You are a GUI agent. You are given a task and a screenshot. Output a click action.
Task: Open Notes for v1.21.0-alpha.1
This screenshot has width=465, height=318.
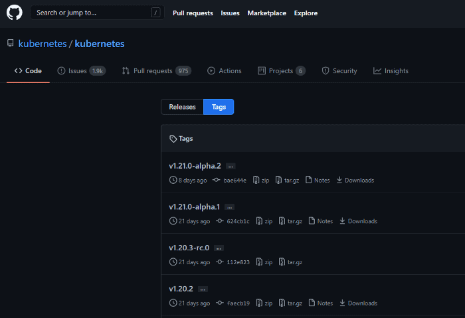pyautogui.click(x=321, y=221)
